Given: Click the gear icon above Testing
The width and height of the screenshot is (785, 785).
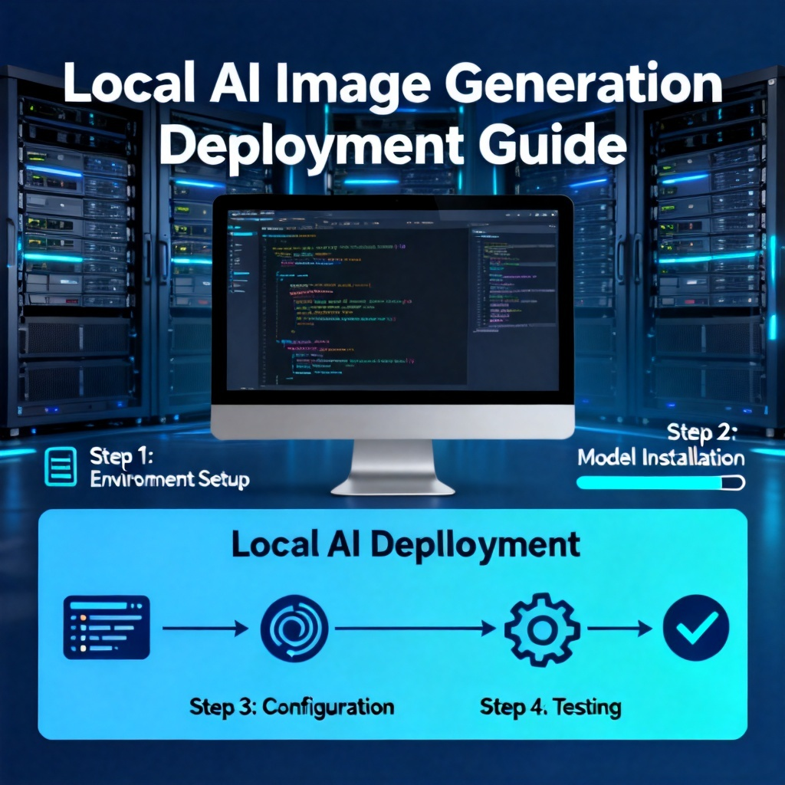Looking at the screenshot, I should pyautogui.click(x=542, y=629).
